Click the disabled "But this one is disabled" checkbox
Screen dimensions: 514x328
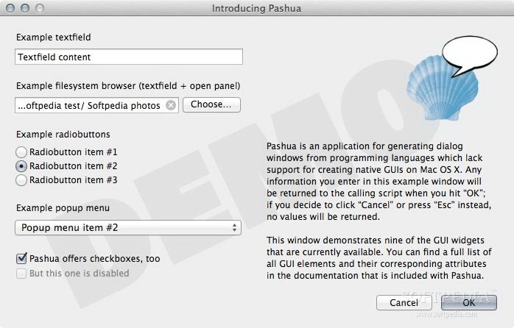pos(21,274)
